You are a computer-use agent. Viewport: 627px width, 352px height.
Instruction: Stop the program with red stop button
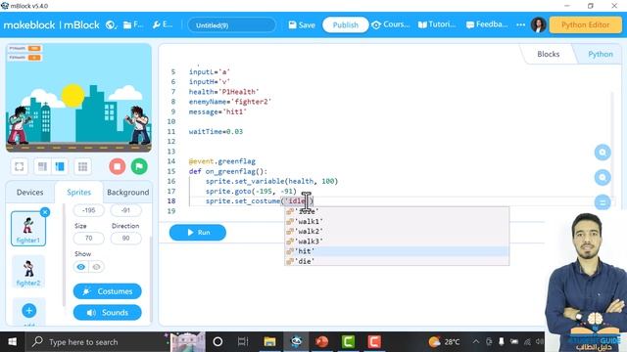click(118, 166)
